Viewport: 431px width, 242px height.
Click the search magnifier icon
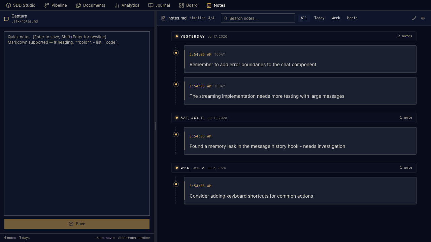pos(226,18)
